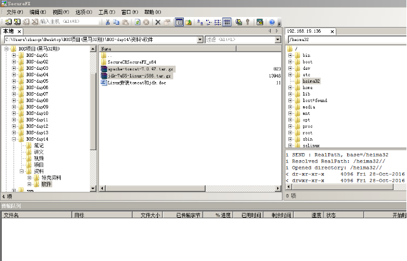Click the Copy icon in toolbar
The width and height of the screenshot is (407, 261).
pyautogui.click(x=116, y=22)
